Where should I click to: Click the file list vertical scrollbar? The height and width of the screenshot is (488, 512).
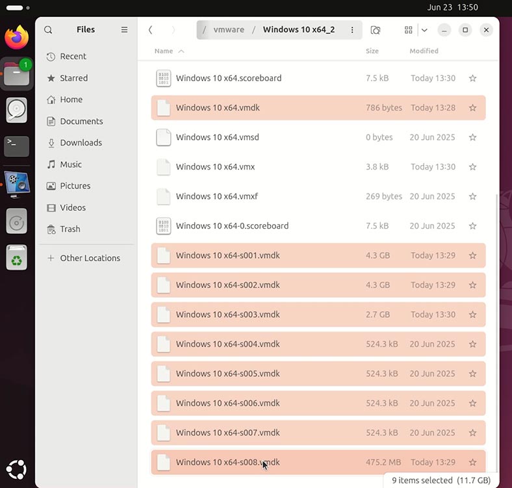coord(497,333)
